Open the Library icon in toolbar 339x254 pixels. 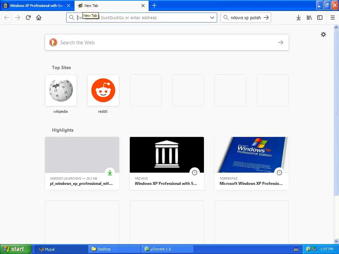point(309,18)
